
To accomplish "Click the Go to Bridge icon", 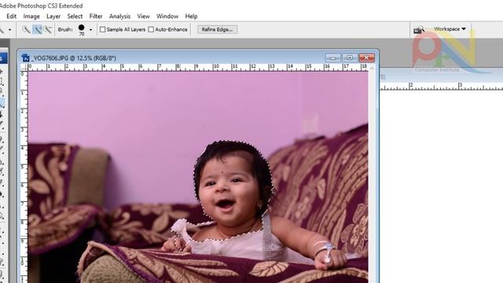I will pyautogui.click(x=419, y=30).
